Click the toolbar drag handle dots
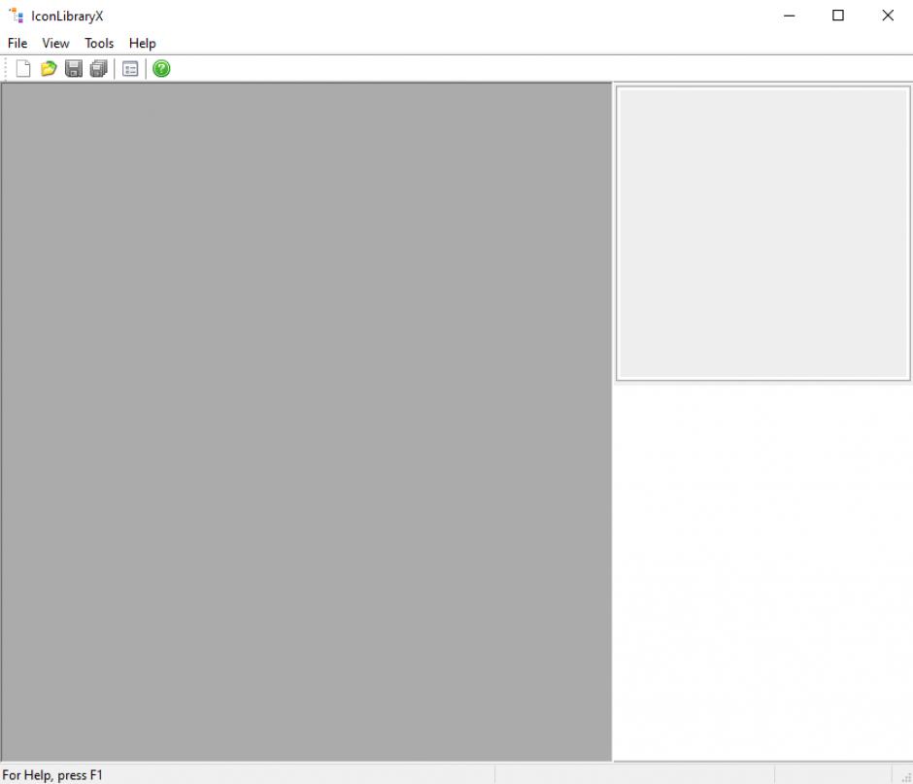 point(5,69)
